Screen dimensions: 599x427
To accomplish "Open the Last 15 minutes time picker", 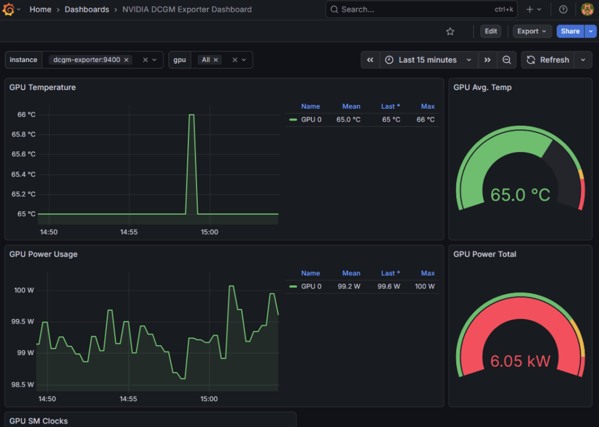I will point(428,60).
